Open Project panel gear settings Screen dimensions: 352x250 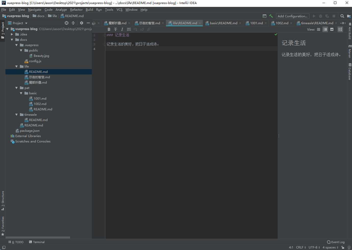(82, 23)
